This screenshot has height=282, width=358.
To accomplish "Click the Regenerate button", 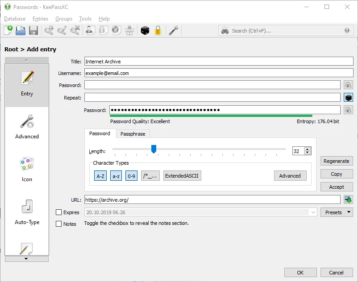I will 337,161.
